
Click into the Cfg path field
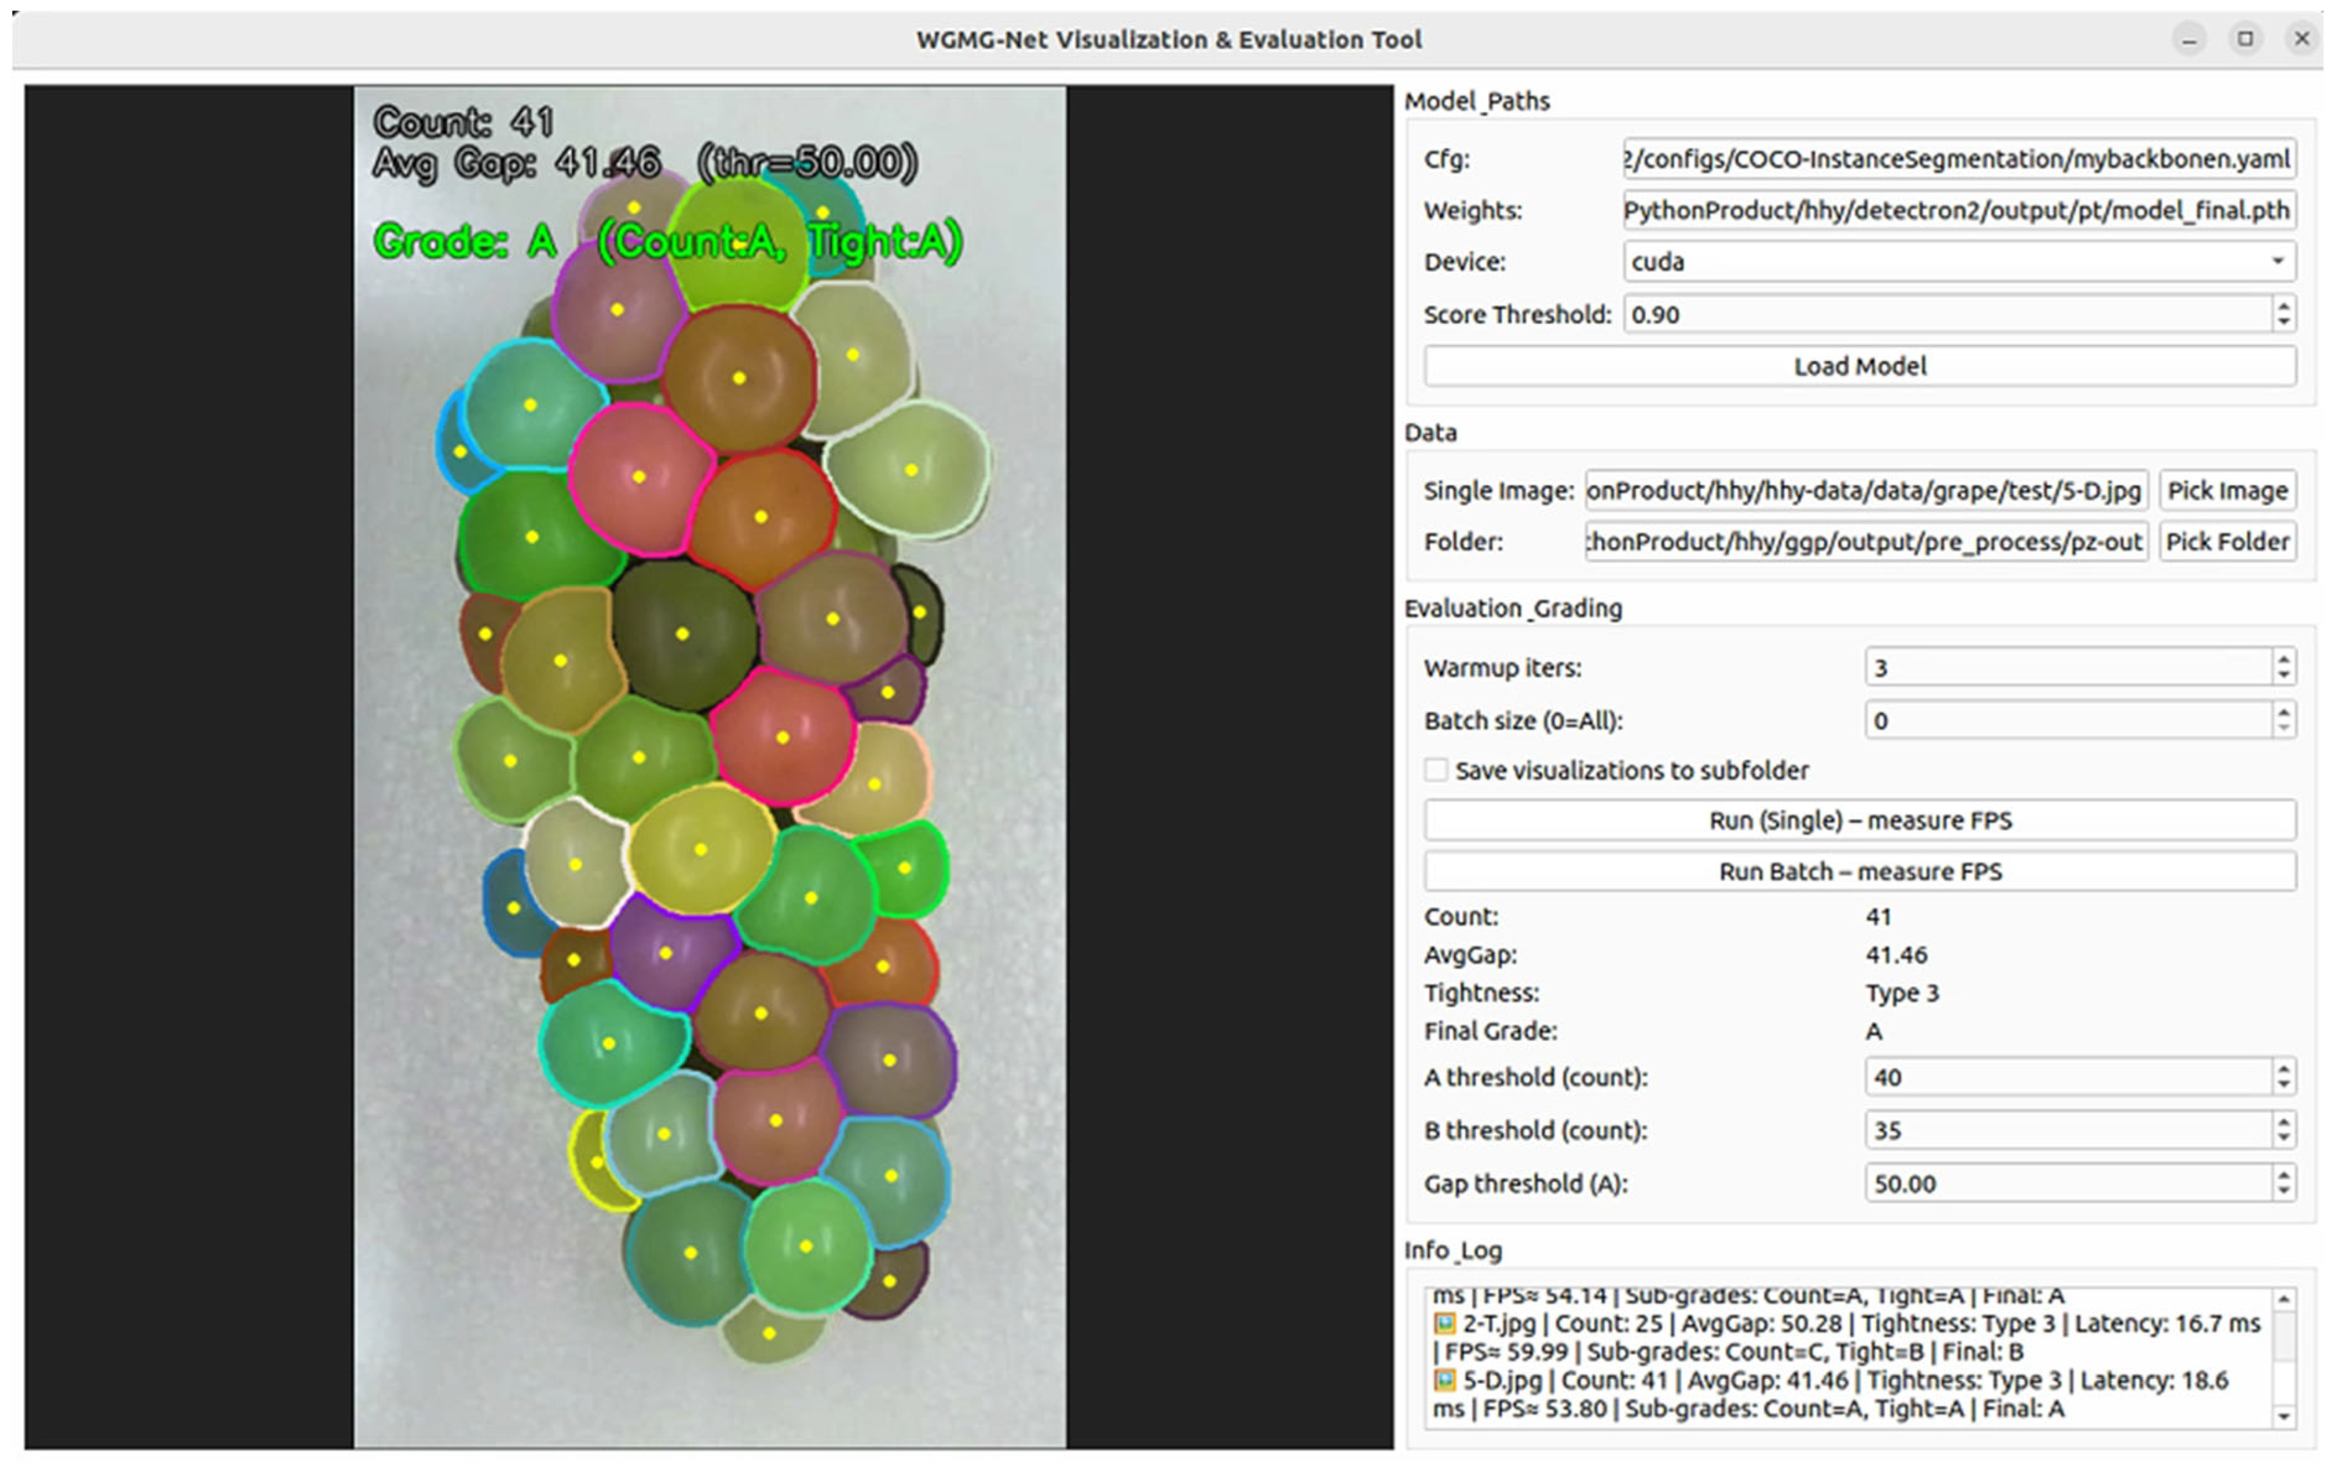tap(1958, 159)
